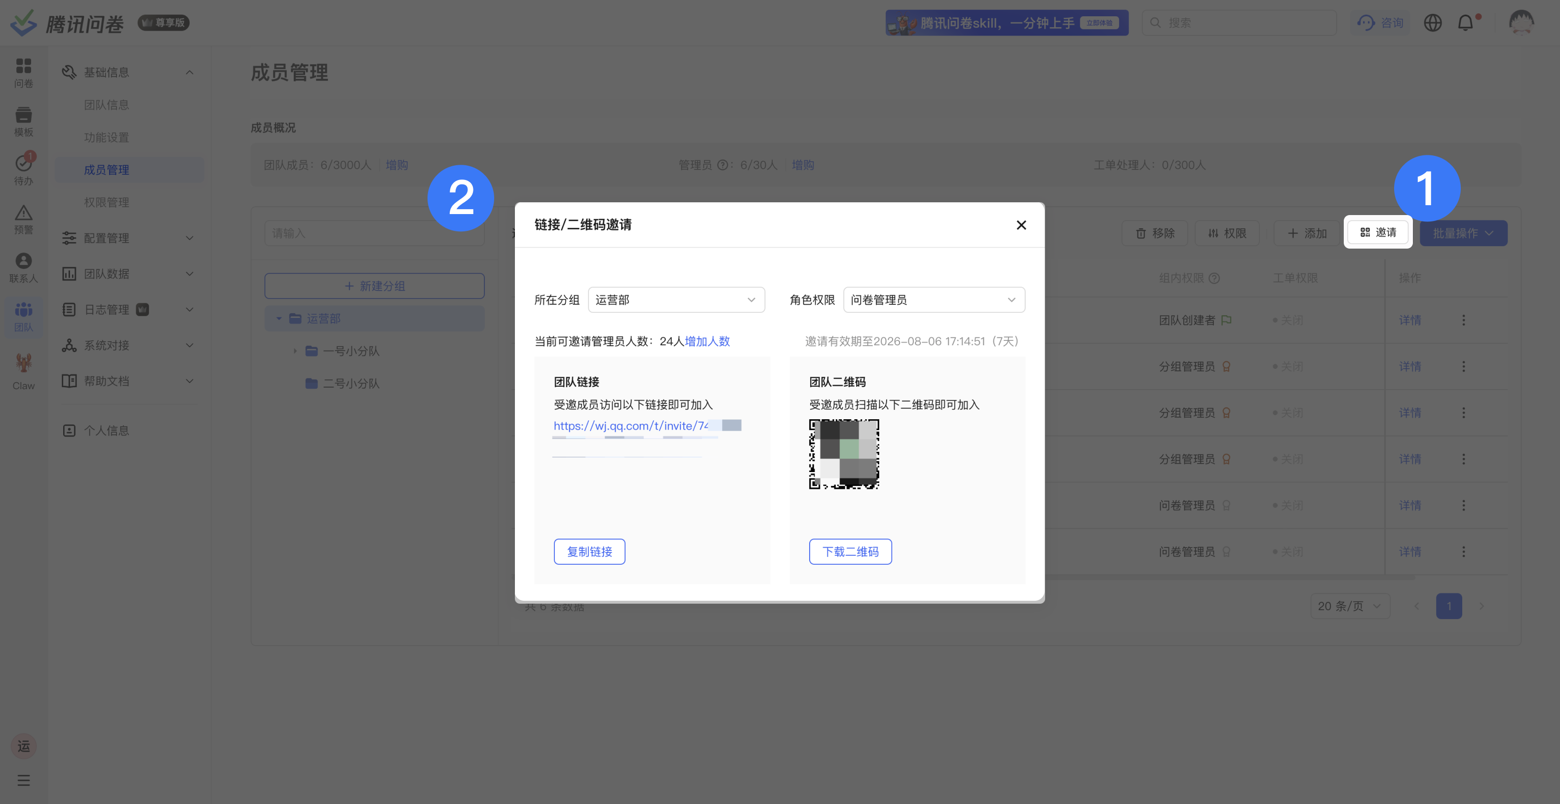1560x804 pixels.
Task: Click the 添加 add member button
Action: point(1307,233)
